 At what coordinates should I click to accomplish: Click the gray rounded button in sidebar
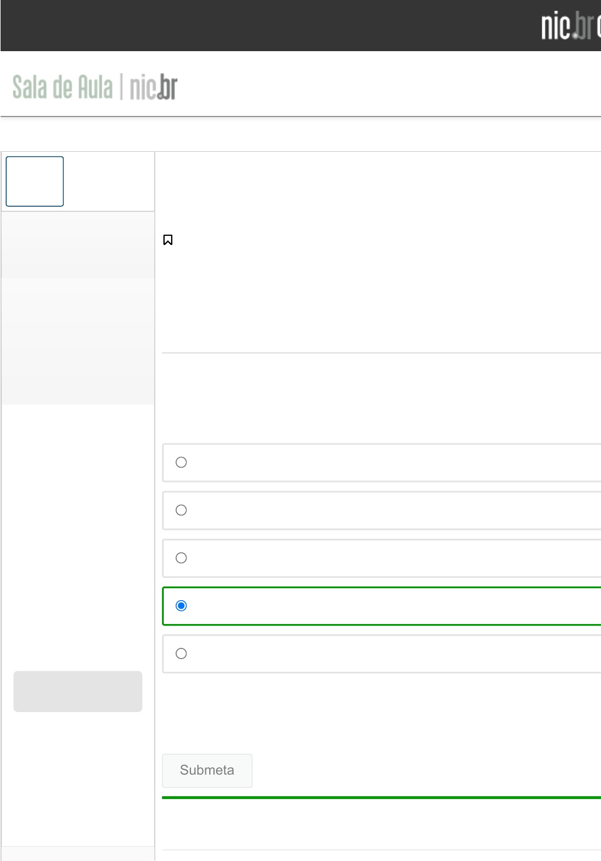pos(78,691)
